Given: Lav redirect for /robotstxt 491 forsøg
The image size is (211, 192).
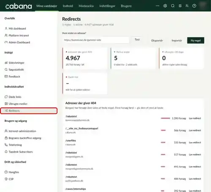Looking at the screenshot, I should click(x=195, y=167).
